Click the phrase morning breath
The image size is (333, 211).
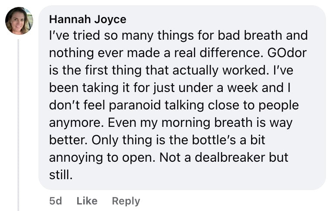[x=207, y=123]
